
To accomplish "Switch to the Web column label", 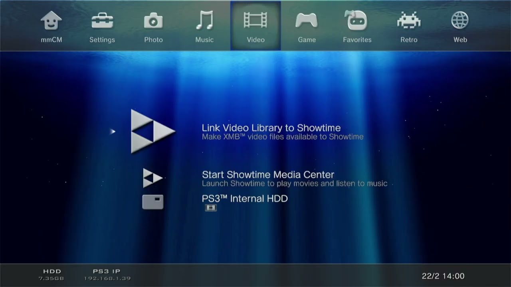I will 460,40.
